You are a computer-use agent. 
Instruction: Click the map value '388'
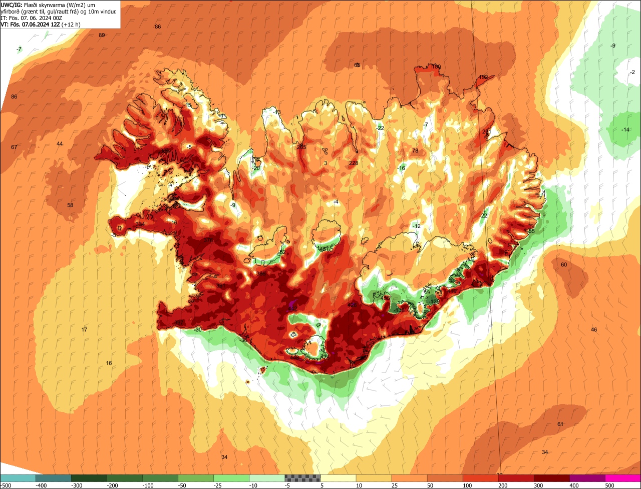(261, 274)
